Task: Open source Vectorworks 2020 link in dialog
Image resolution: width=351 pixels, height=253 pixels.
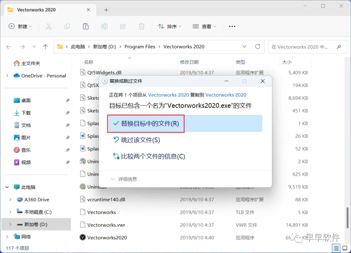Action: pyautogui.click(x=169, y=95)
